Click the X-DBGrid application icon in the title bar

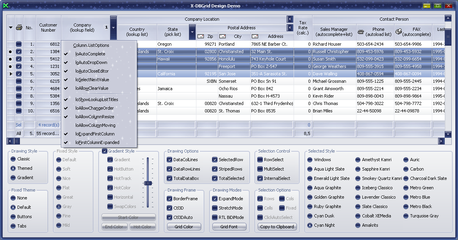tap(6, 6)
